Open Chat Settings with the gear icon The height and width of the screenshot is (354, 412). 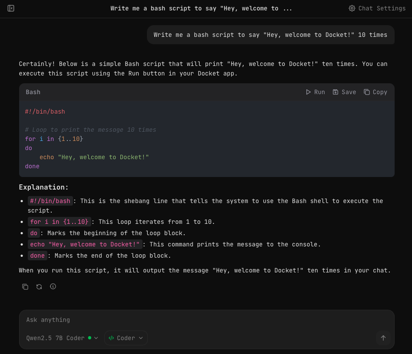click(352, 8)
